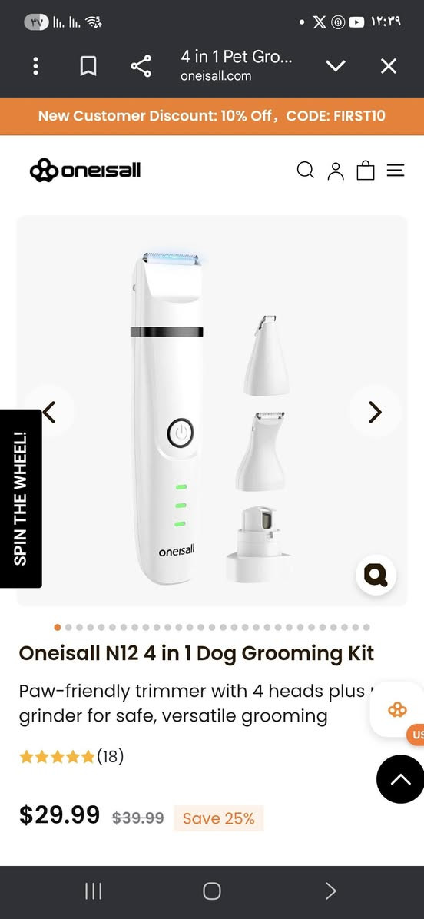
Task: Go to the Oneisall logo homepage
Action: [85, 170]
